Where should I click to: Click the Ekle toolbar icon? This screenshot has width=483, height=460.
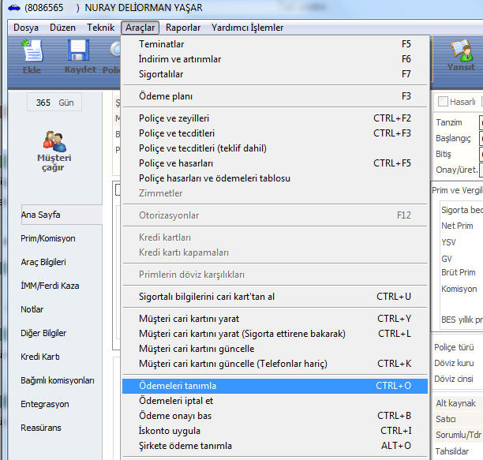(x=32, y=57)
